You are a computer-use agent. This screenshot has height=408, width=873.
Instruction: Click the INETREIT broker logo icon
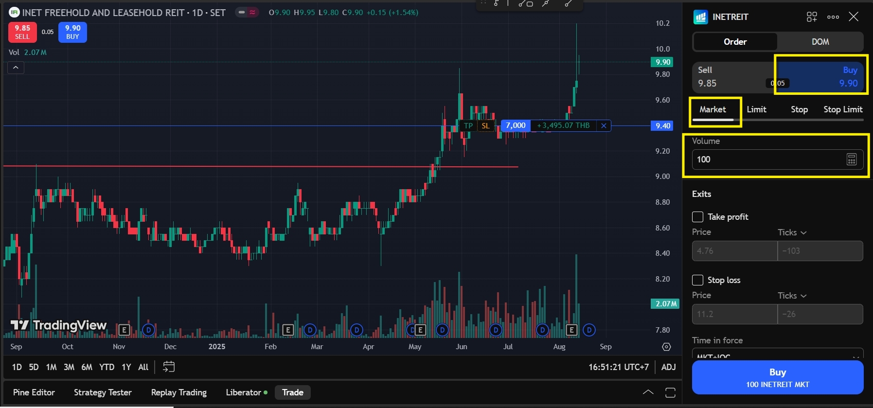point(700,17)
